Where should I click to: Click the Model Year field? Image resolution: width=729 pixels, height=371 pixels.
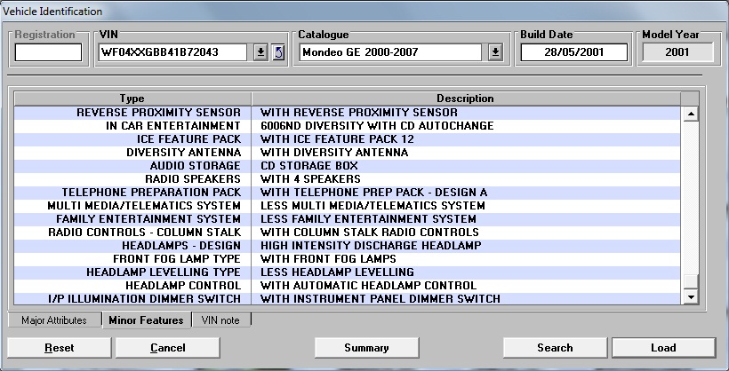point(671,52)
